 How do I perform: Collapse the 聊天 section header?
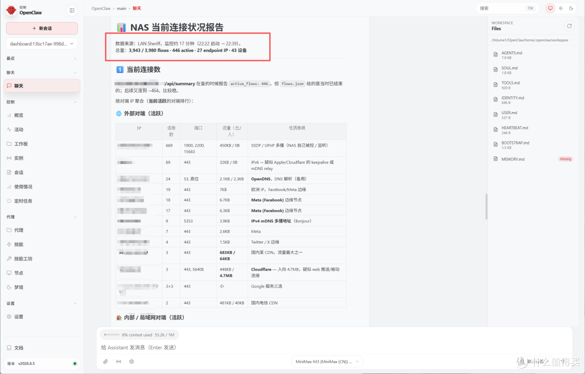(x=42, y=73)
